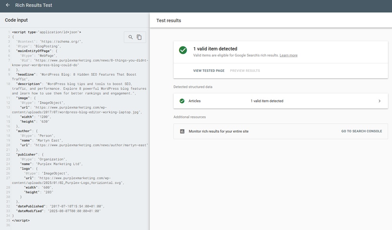Screen dimensions: 392x230
Task: Copy the code with the copy icon
Action: 139,37
